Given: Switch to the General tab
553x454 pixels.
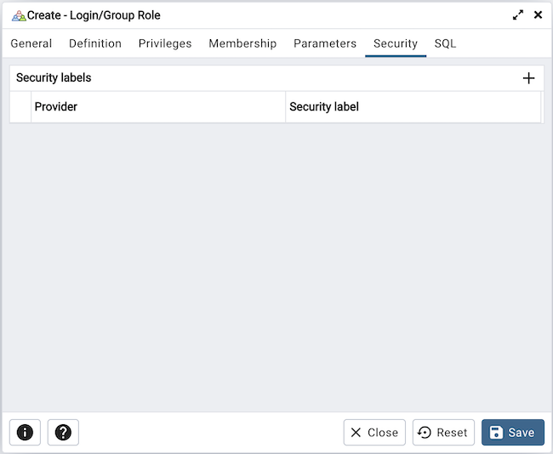Looking at the screenshot, I should 31,43.
